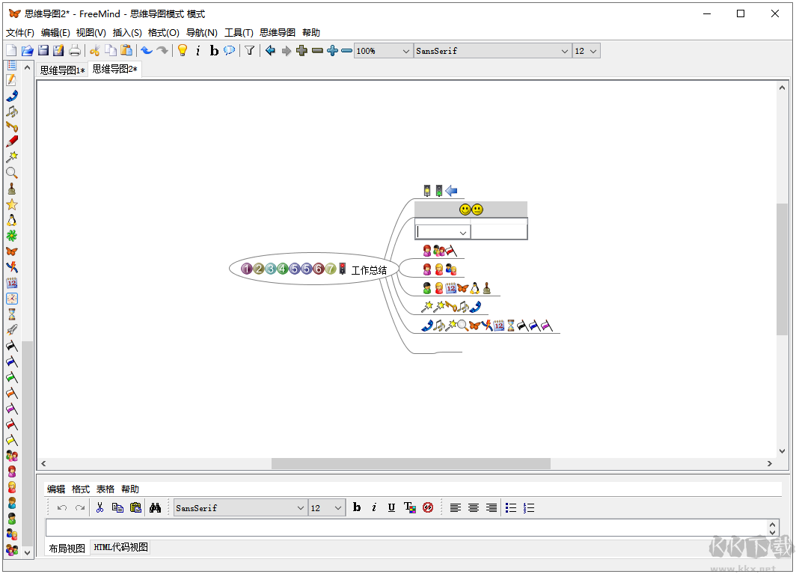Add the phone icon from side palette
The image size is (796, 574).
tap(12, 96)
